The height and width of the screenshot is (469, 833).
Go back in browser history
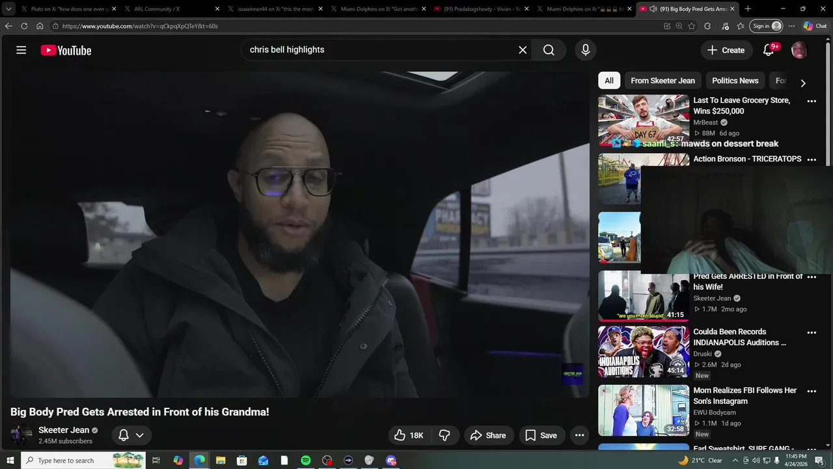[x=8, y=26]
